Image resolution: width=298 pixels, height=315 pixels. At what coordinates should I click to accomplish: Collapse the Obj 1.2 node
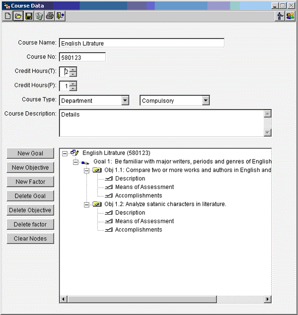point(86,205)
